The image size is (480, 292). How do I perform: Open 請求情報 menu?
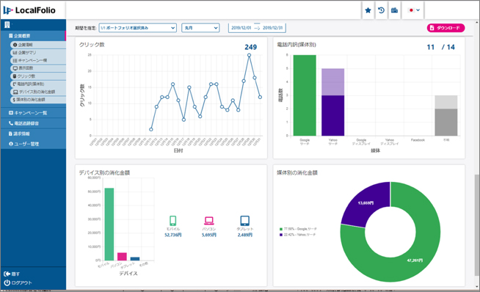(x=33, y=134)
